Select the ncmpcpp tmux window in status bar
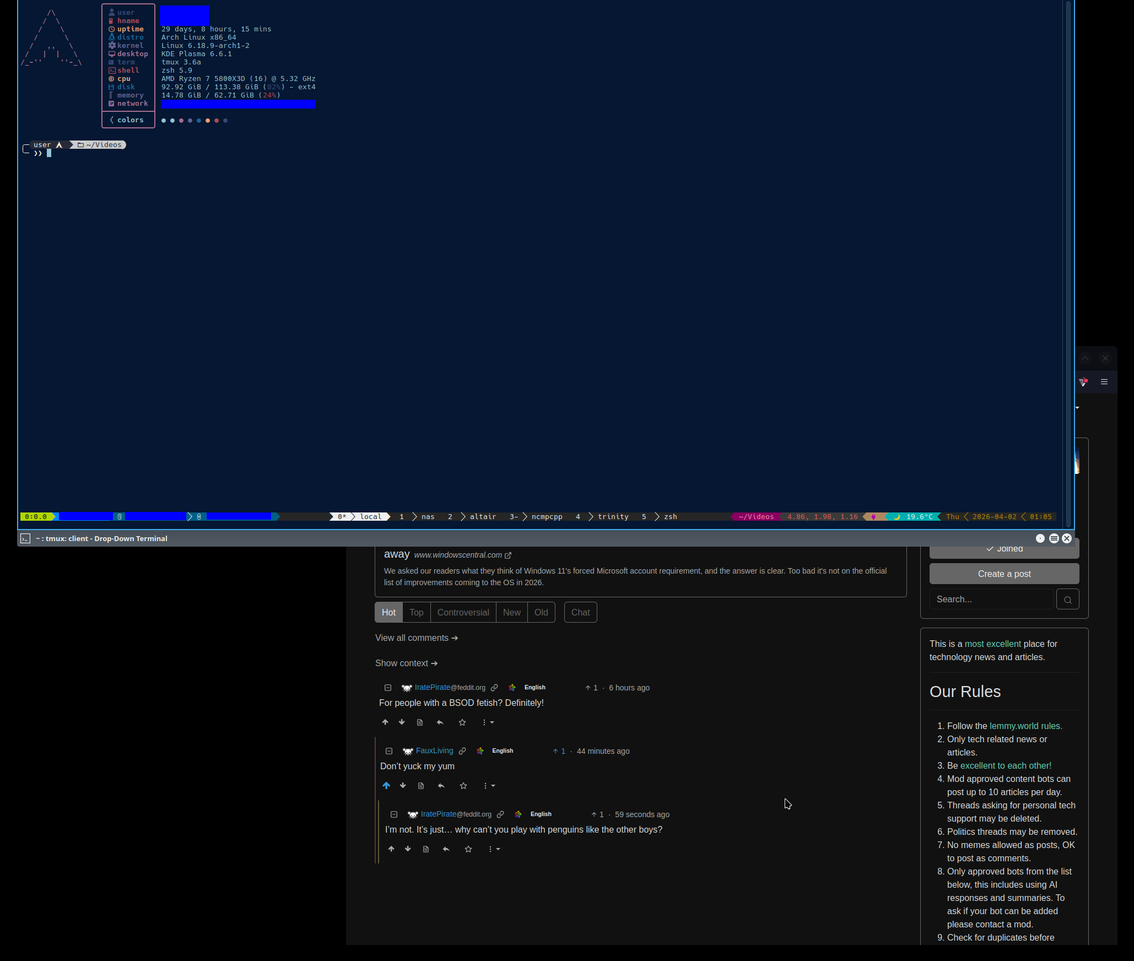 click(547, 517)
